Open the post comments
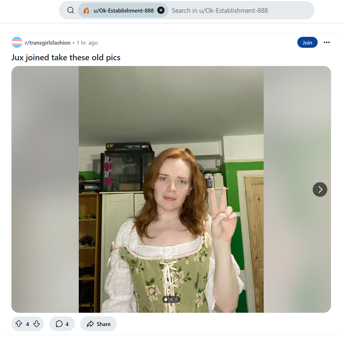The height and width of the screenshot is (337, 344). point(62,324)
